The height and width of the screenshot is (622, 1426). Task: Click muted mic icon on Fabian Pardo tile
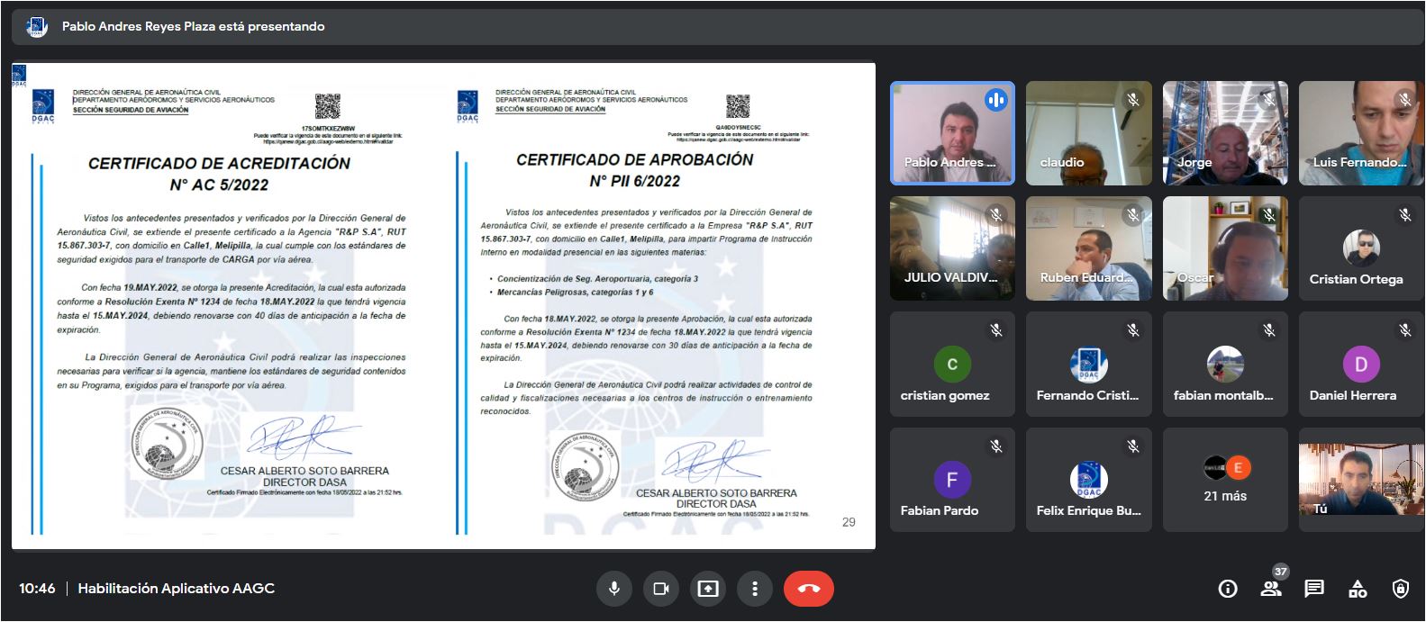coord(996,446)
